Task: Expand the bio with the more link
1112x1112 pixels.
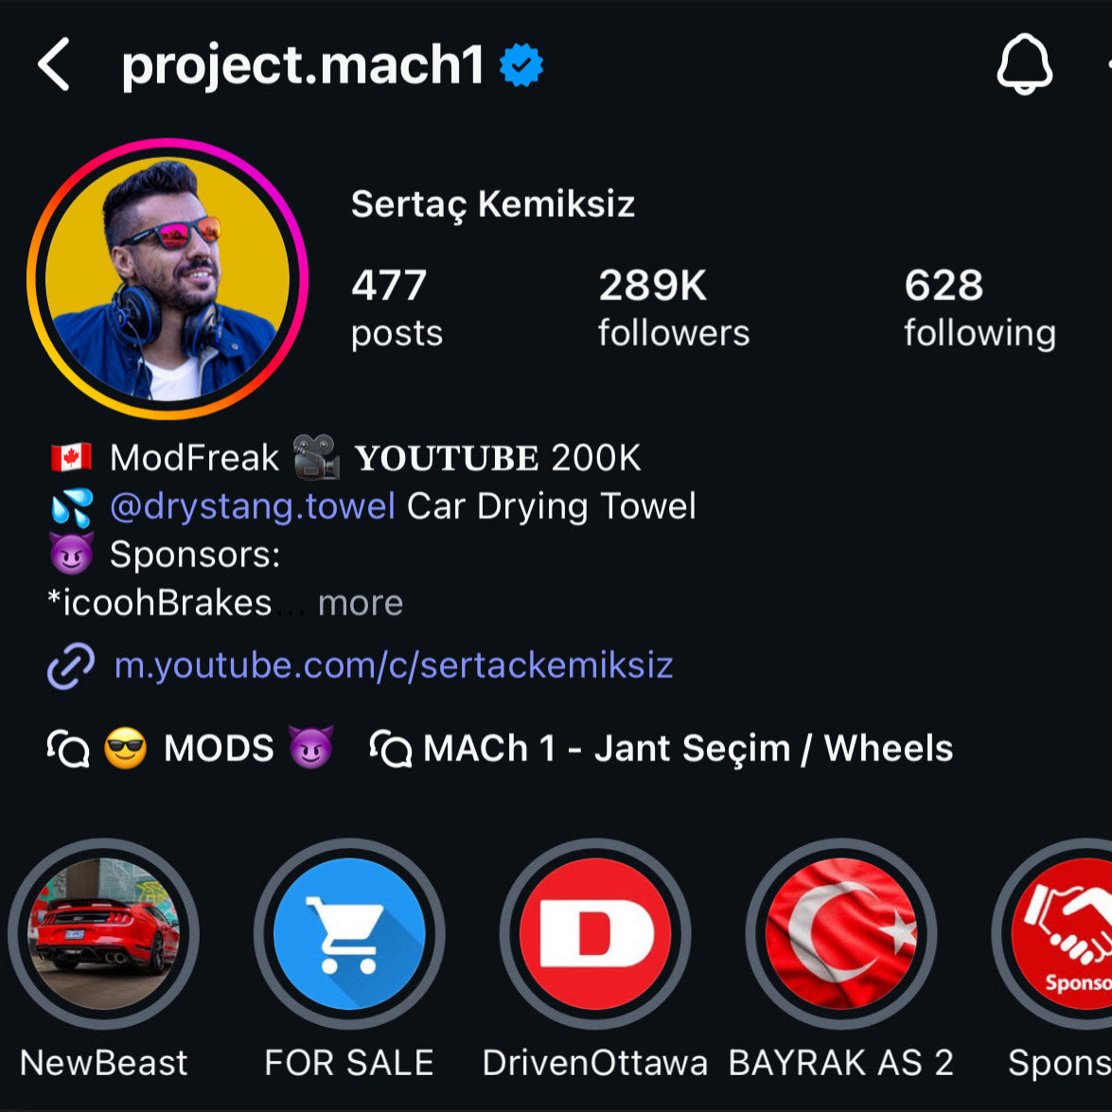Action: [x=361, y=603]
